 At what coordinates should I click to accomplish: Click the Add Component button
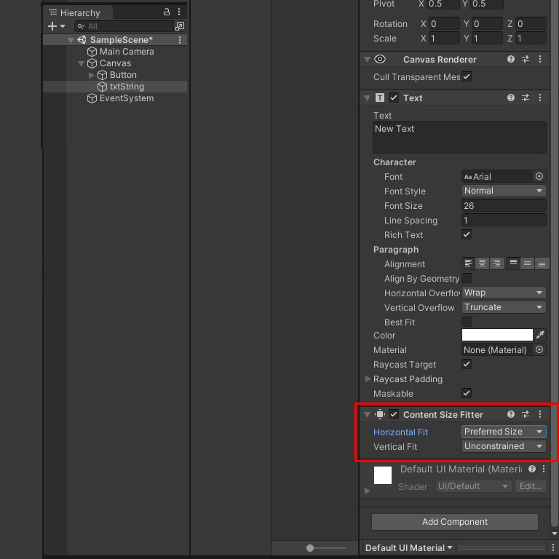coord(454,522)
